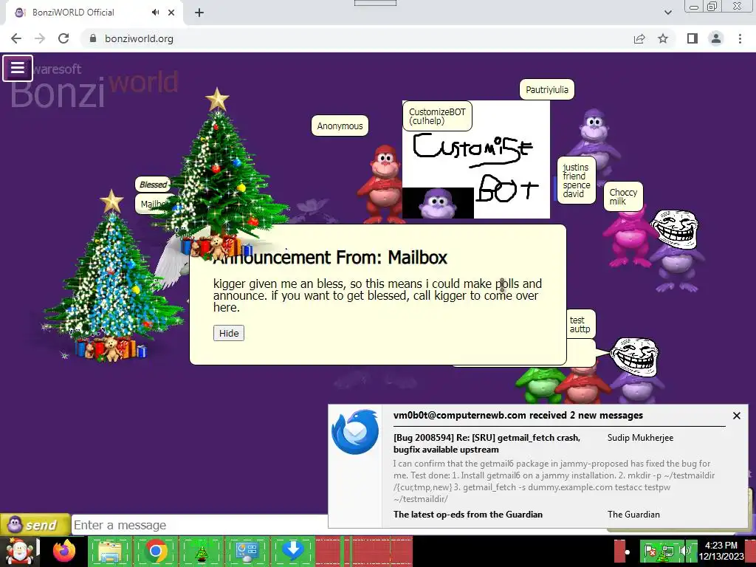Open the Guardian op-eds message
The image size is (756, 567).
point(467,515)
